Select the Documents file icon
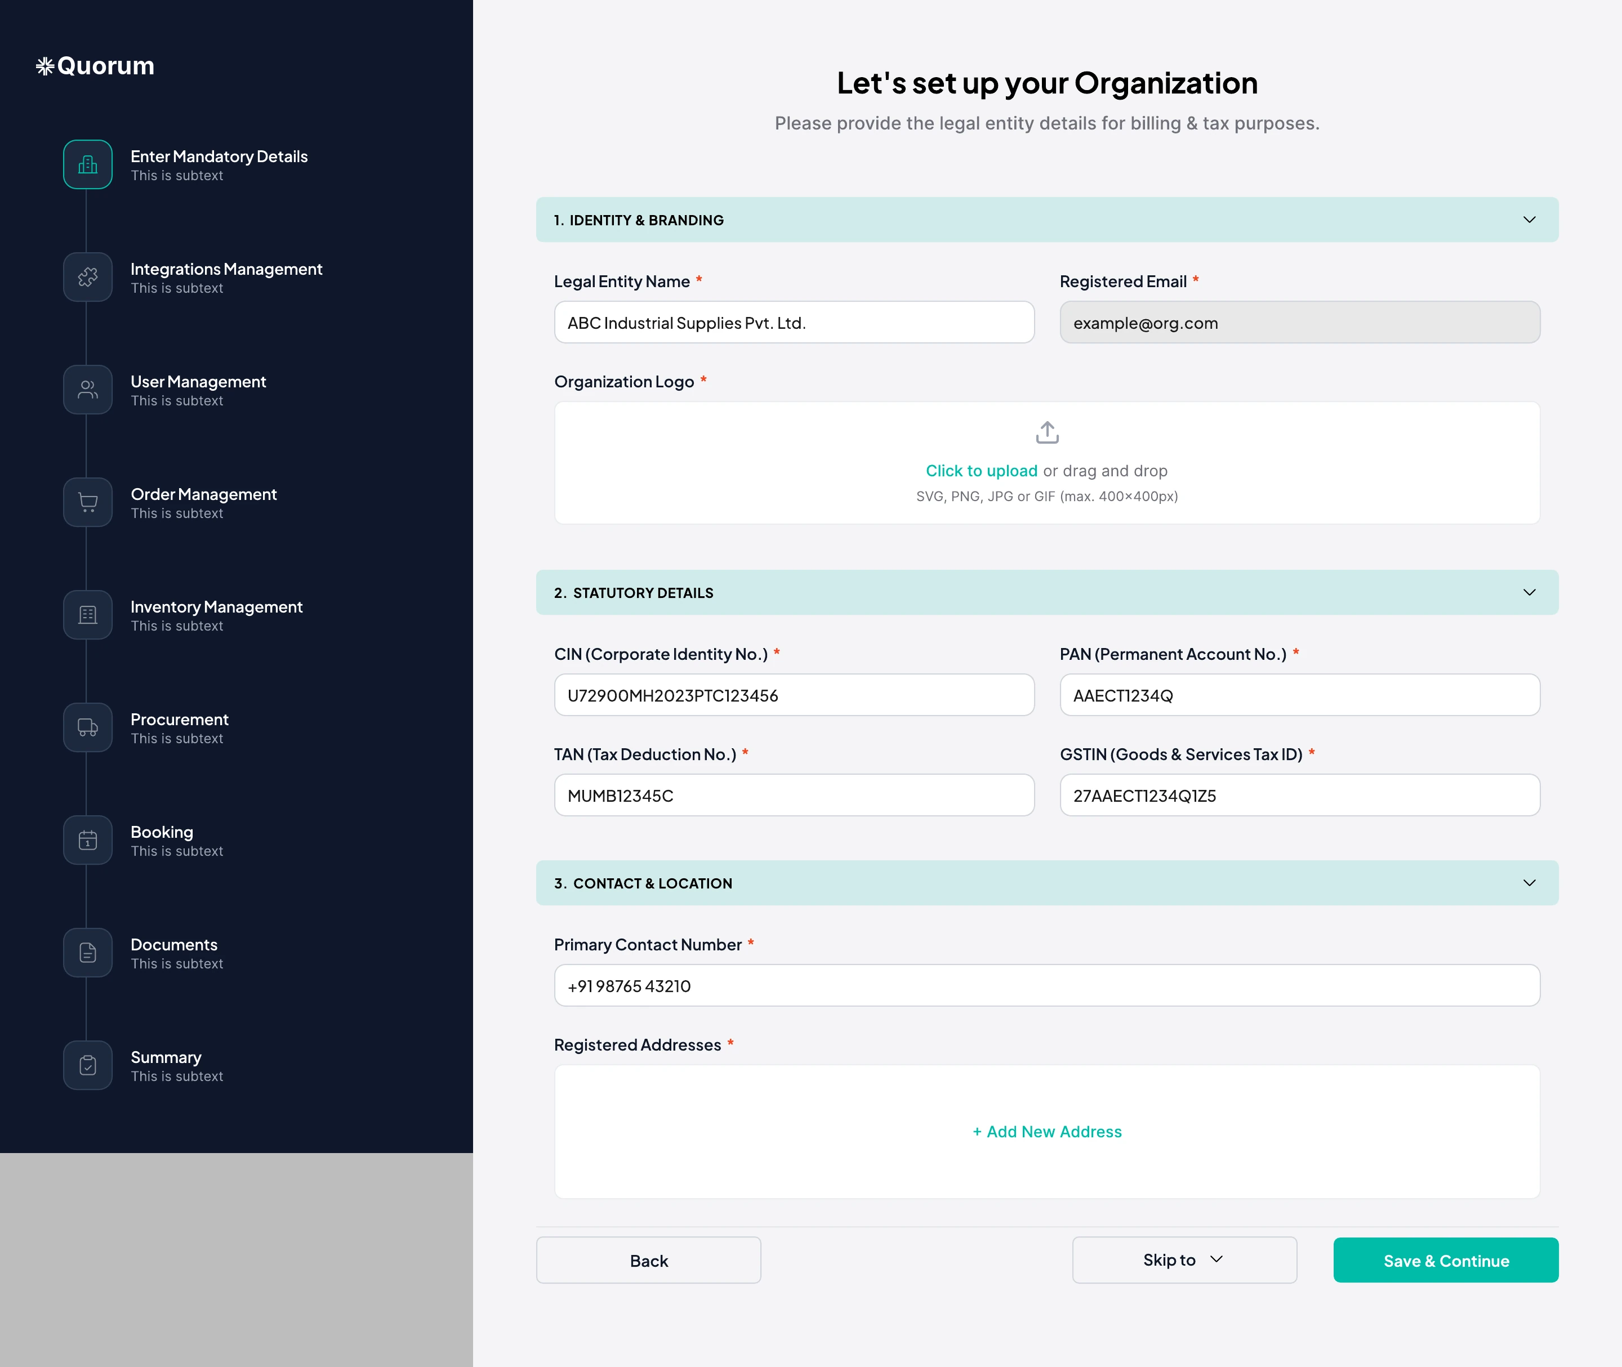This screenshot has width=1622, height=1367. 88,953
